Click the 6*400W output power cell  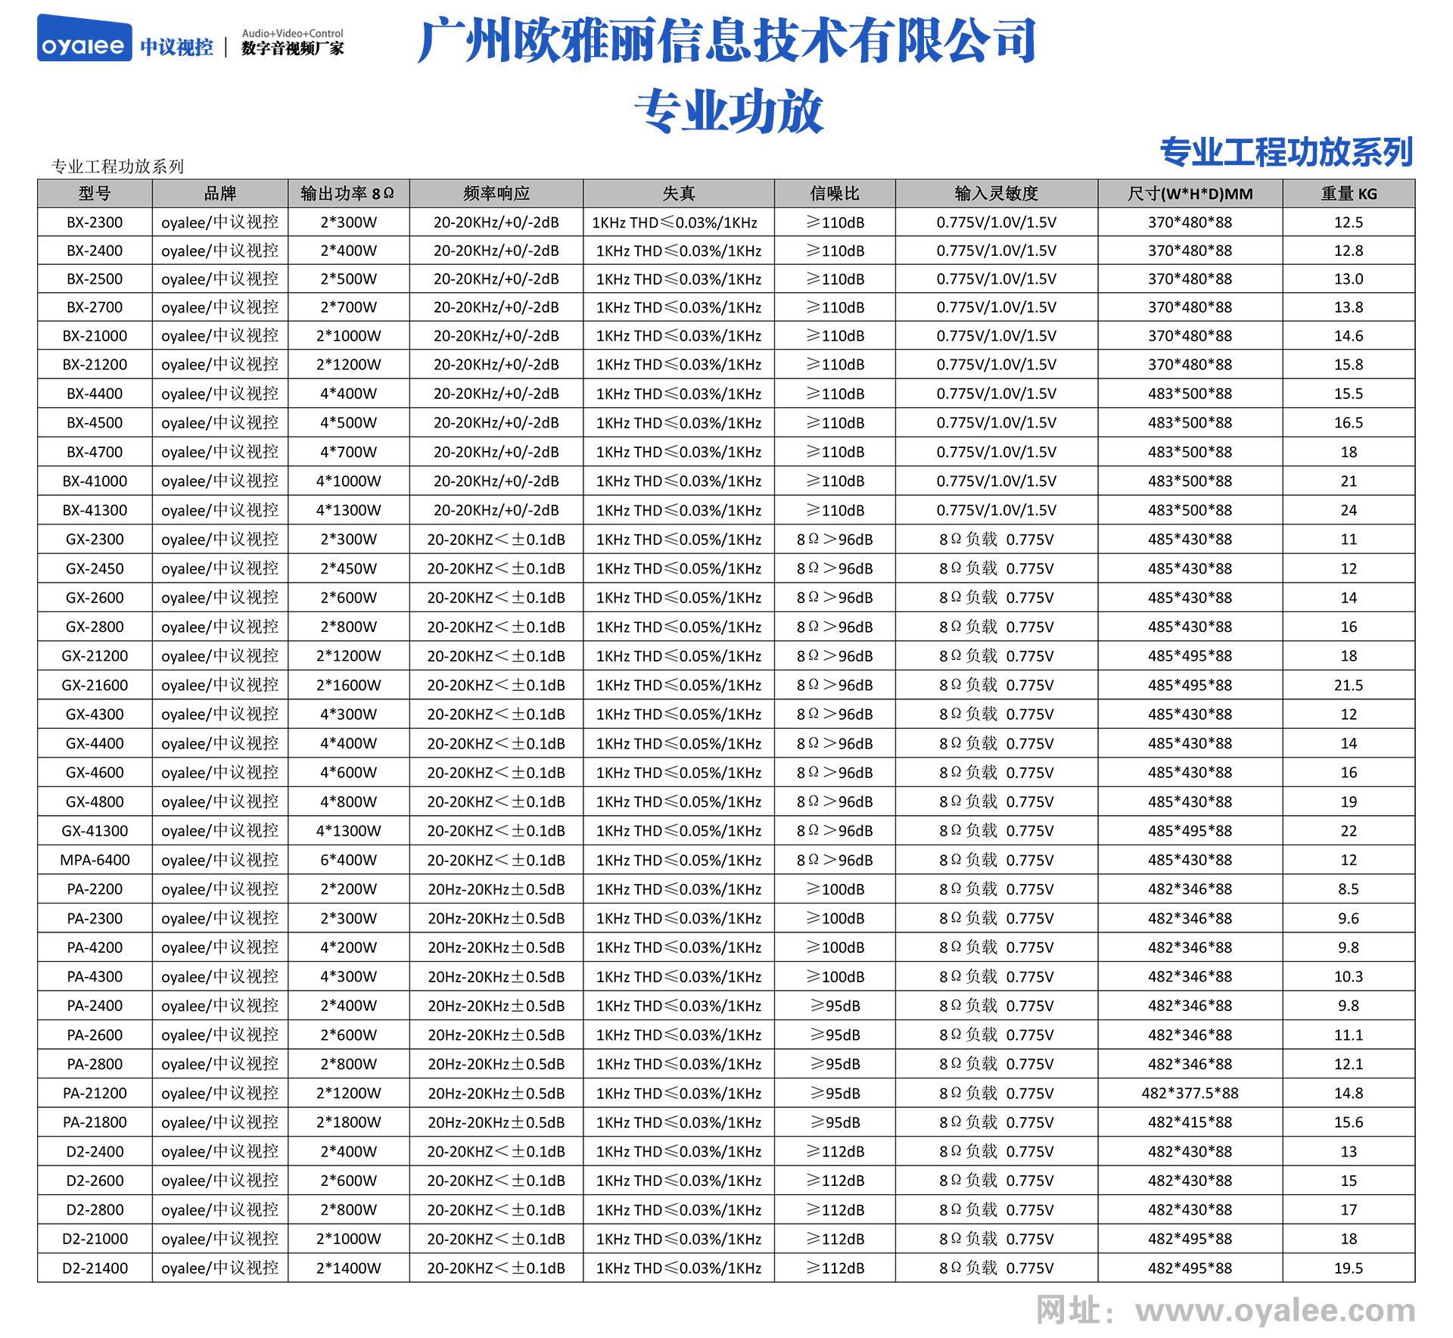click(x=348, y=860)
